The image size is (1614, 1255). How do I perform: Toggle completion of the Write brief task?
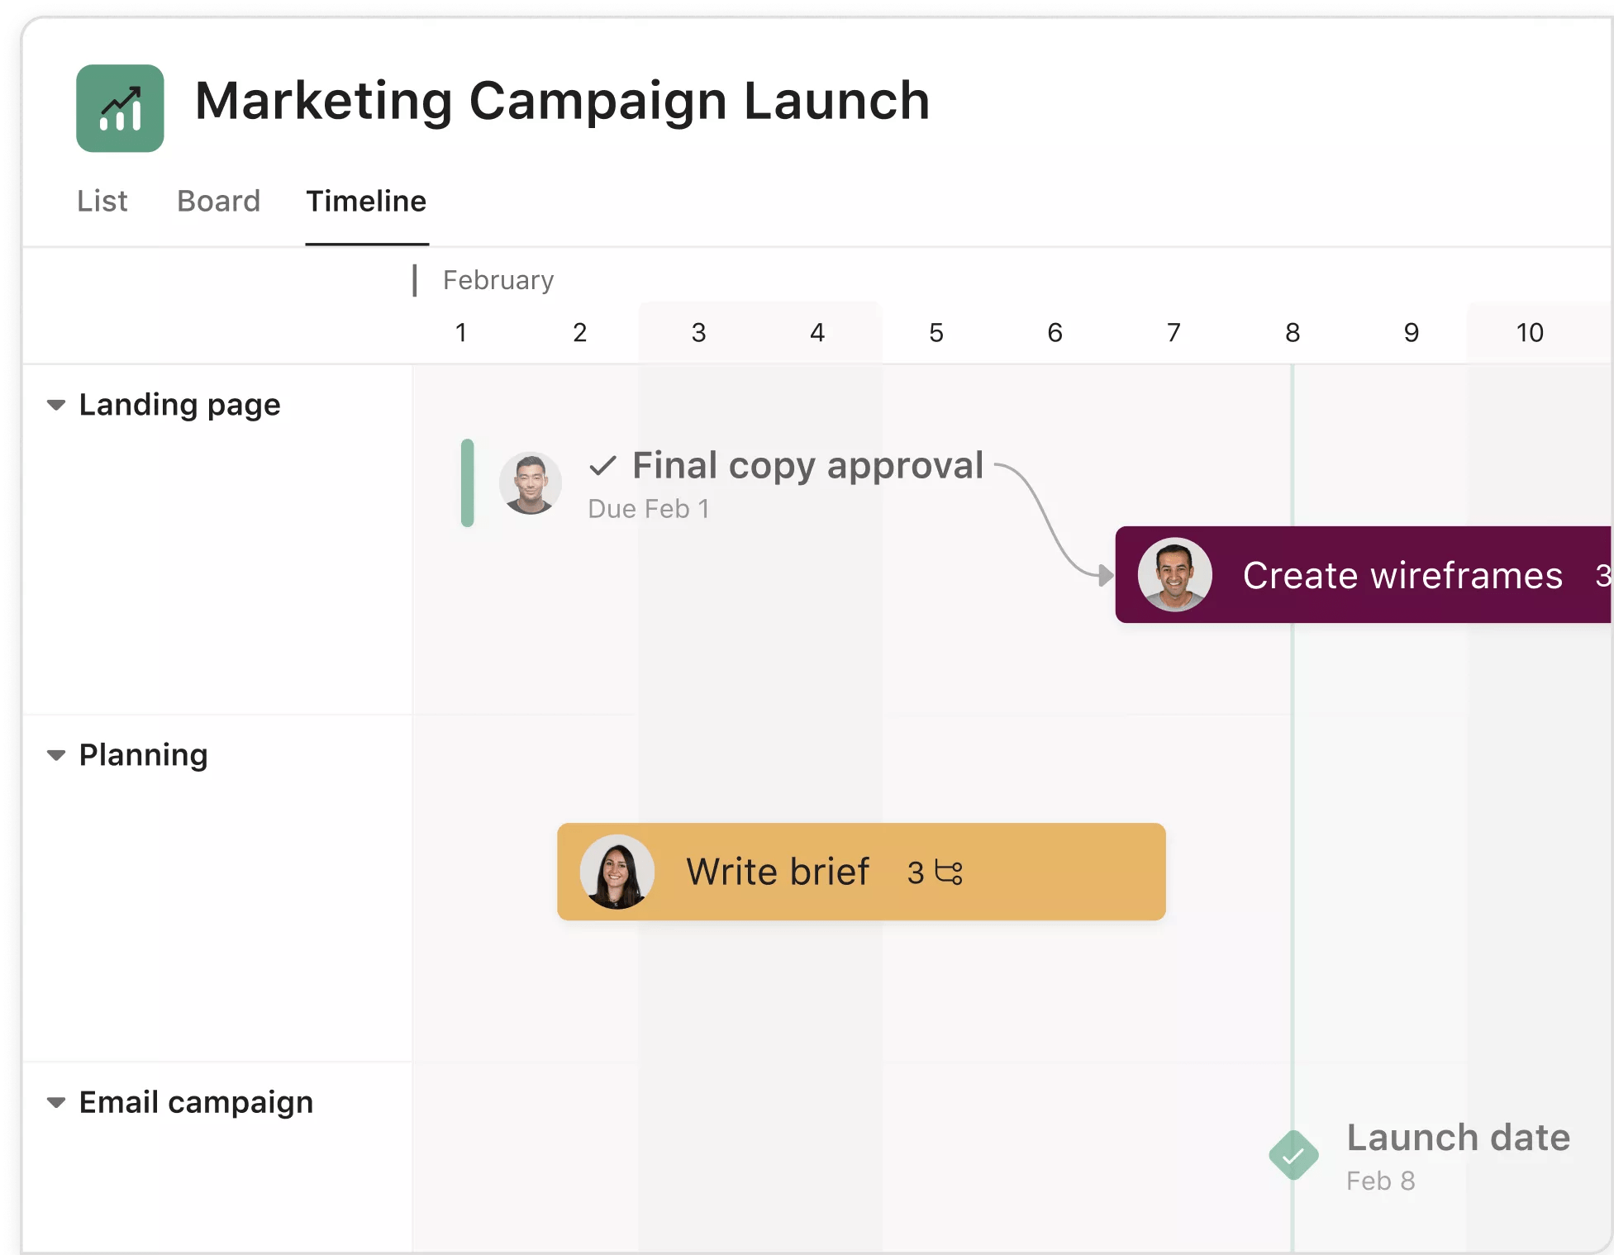[778, 871]
